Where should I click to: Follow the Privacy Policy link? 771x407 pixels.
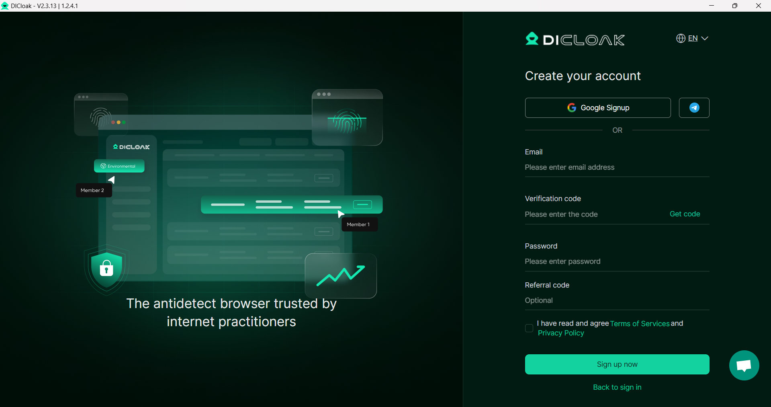560,333
